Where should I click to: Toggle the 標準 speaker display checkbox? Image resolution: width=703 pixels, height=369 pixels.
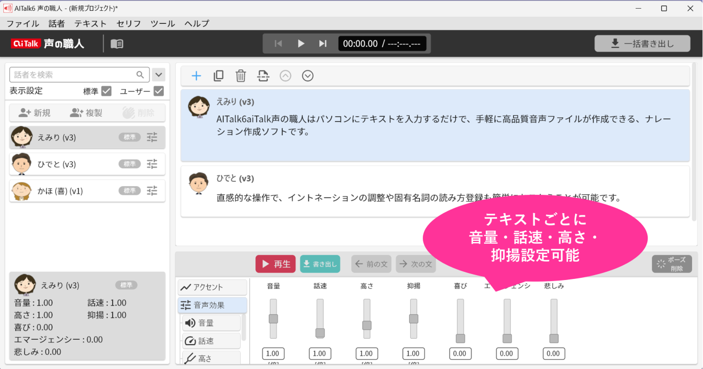click(107, 91)
